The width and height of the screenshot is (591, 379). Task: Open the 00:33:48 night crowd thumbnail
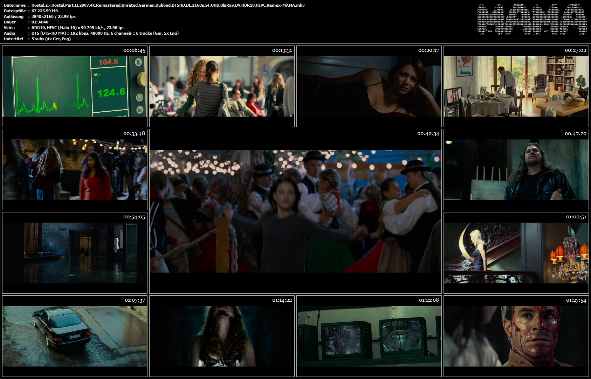[75, 169]
